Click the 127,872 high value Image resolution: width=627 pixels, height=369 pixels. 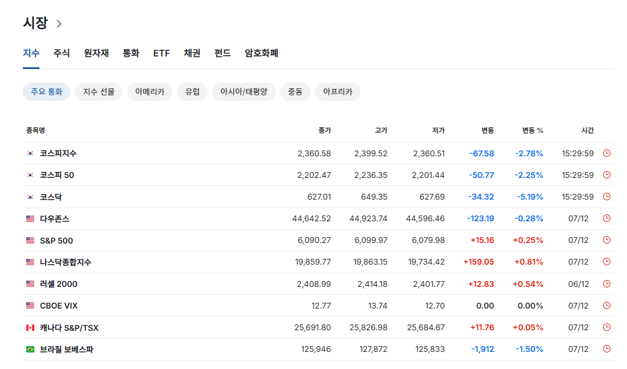click(x=374, y=349)
